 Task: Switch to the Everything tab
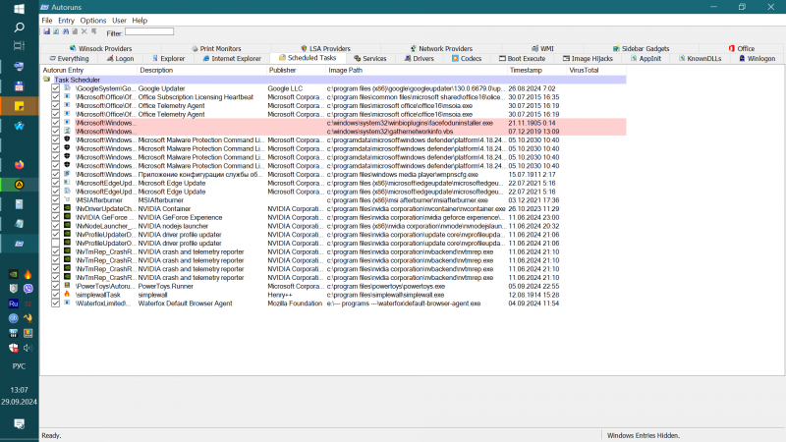point(69,59)
